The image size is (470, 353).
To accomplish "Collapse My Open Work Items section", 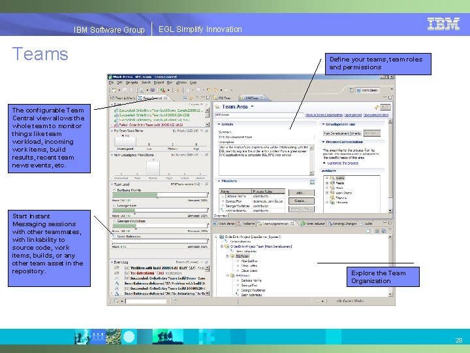I will (x=112, y=131).
